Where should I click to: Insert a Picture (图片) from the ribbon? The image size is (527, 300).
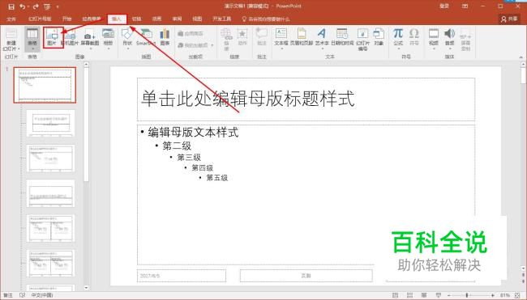coord(53,37)
